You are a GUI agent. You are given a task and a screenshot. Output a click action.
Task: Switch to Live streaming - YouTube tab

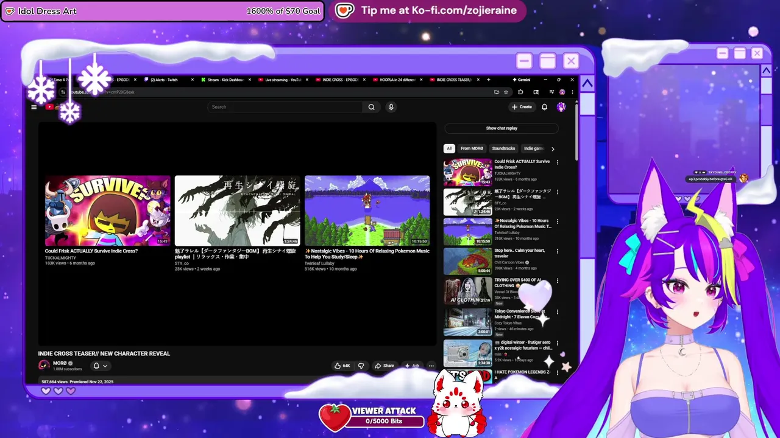tap(283, 80)
